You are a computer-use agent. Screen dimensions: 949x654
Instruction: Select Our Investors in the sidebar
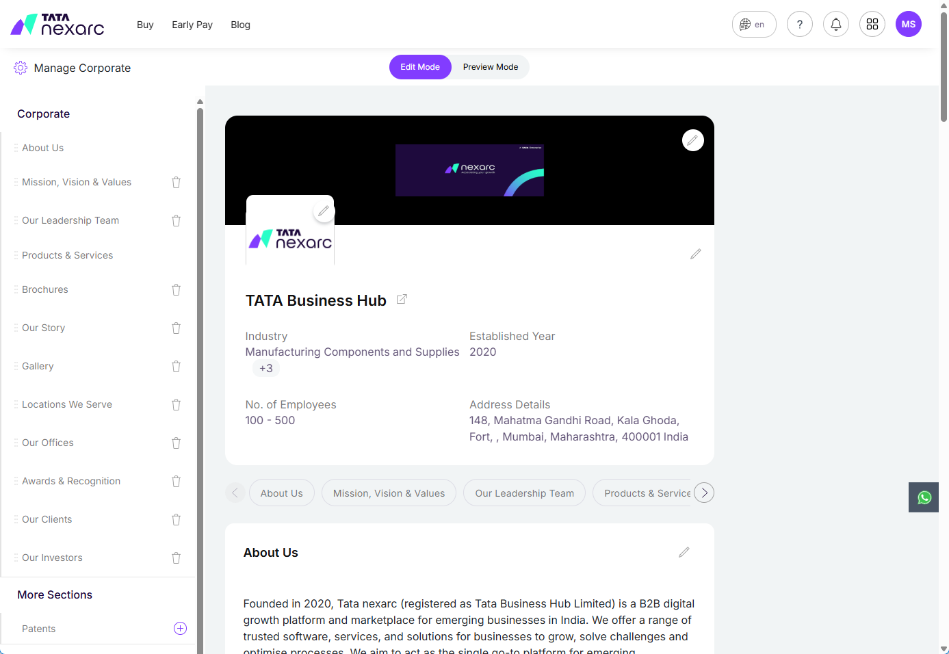click(x=52, y=558)
